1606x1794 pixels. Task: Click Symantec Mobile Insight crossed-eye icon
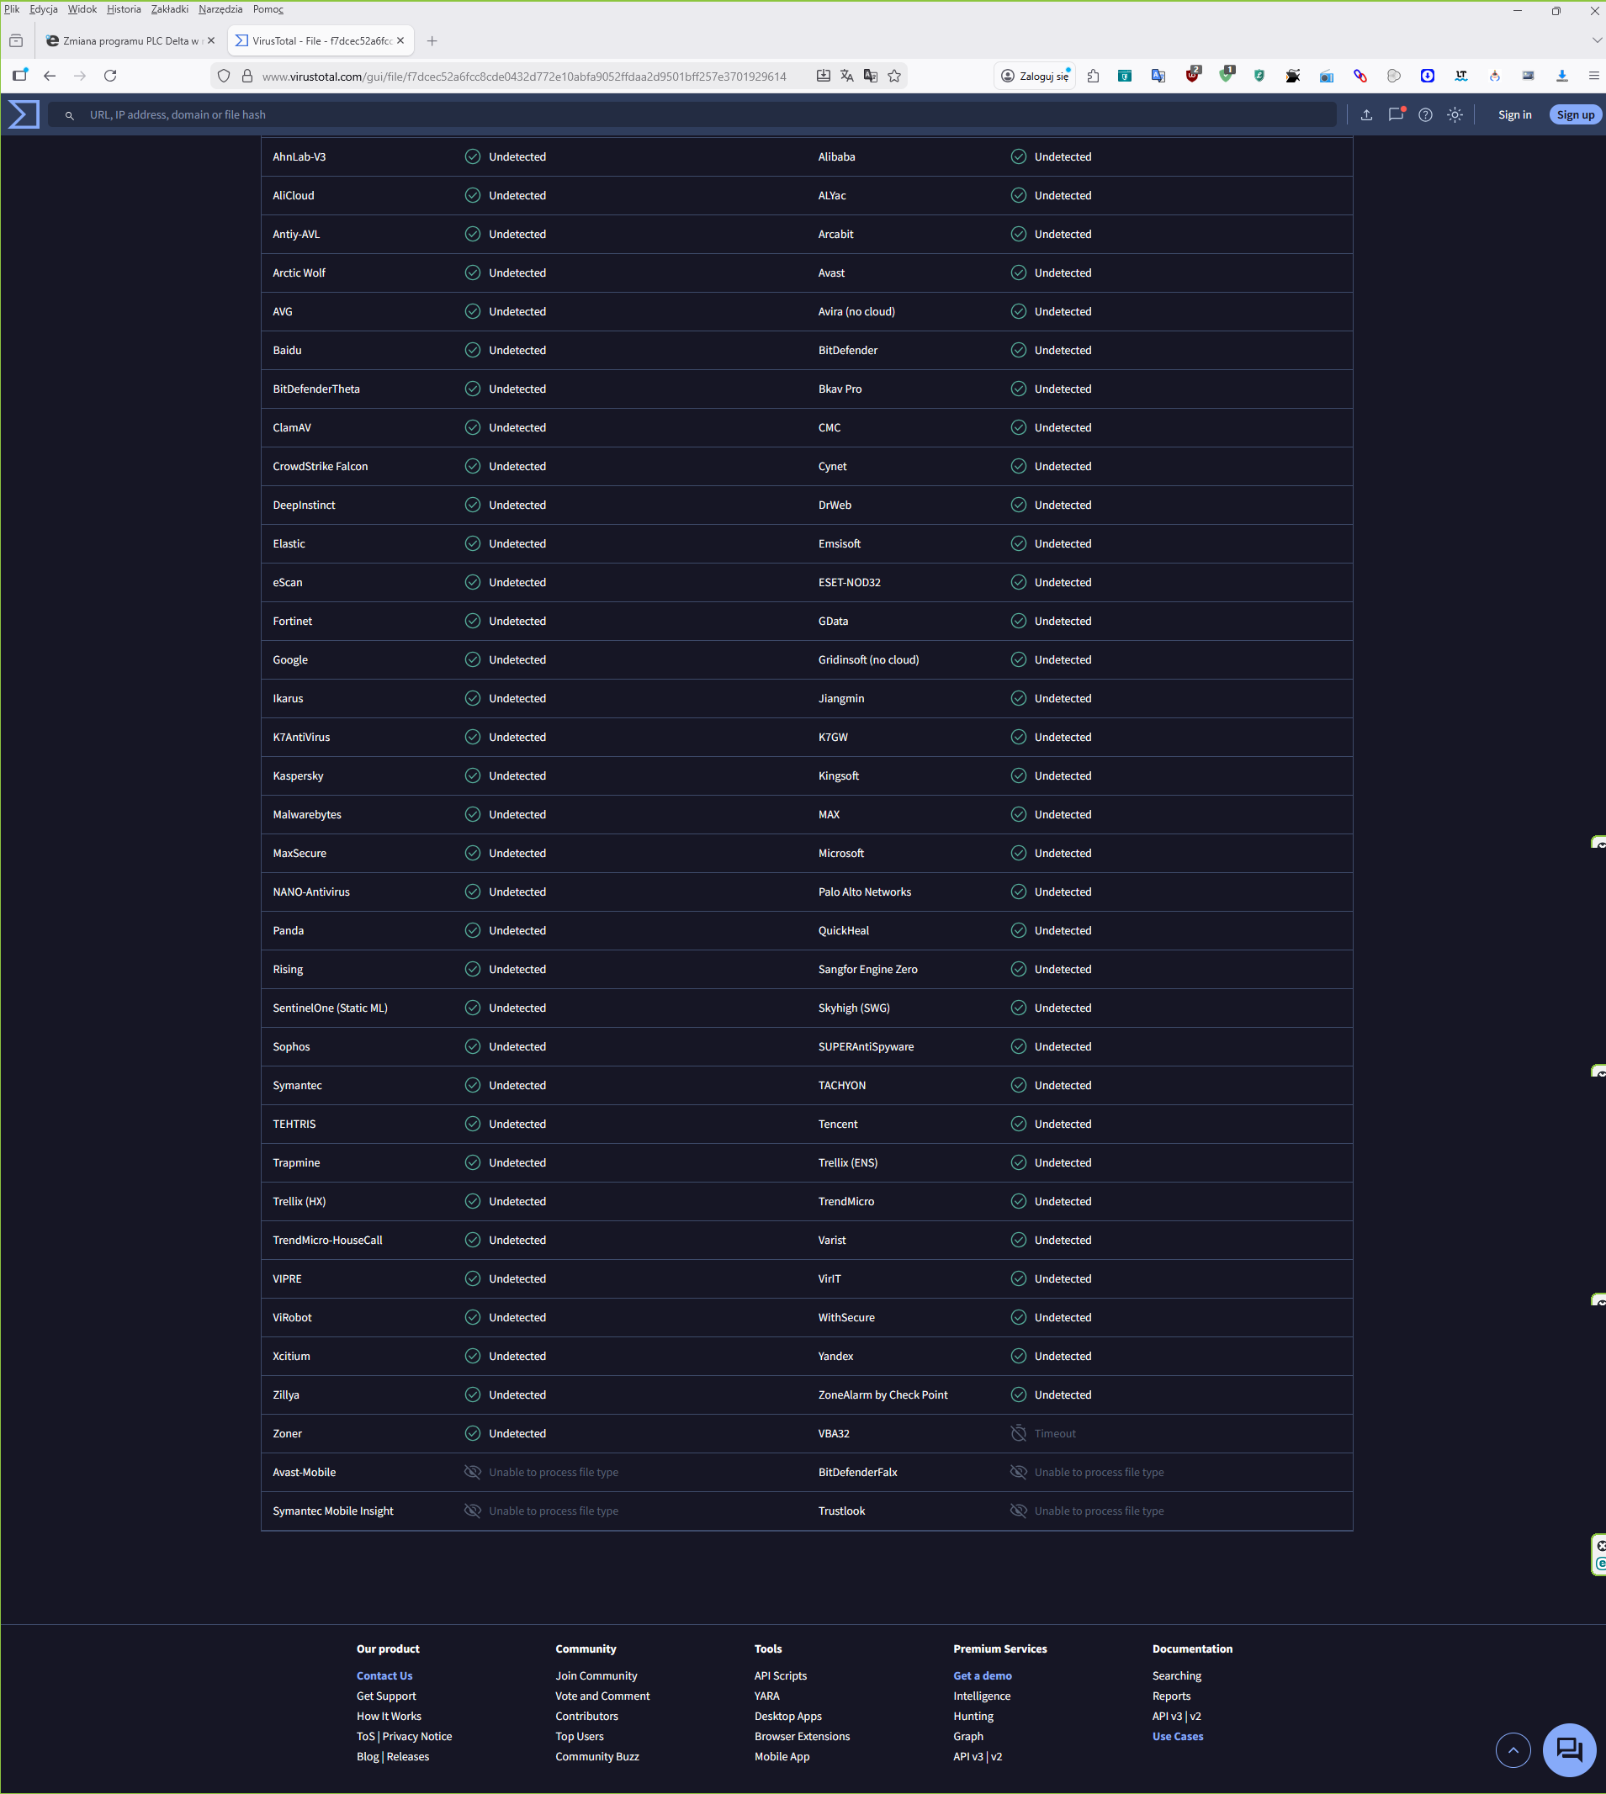pos(473,1511)
